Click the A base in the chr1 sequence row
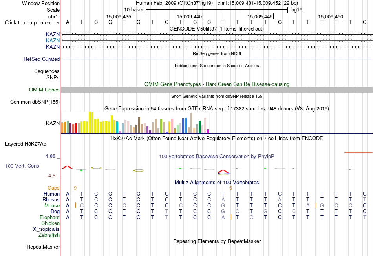This screenshot has width=373, height=256. point(68,22)
